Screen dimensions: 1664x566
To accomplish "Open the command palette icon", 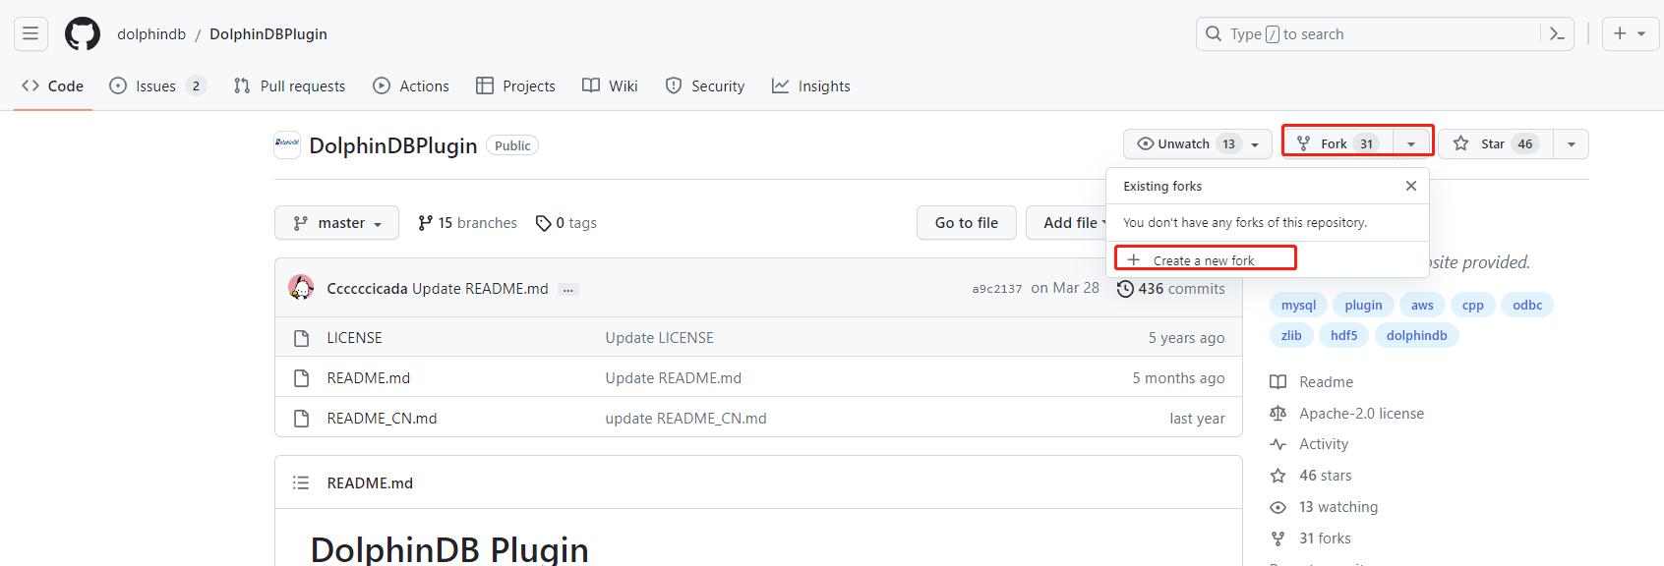I will click(1557, 33).
